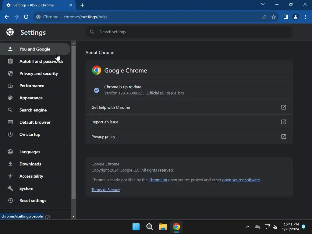The image size is (312, 234).
Task: Open a new tab with the plus button
Action: [x=82, y=5]
